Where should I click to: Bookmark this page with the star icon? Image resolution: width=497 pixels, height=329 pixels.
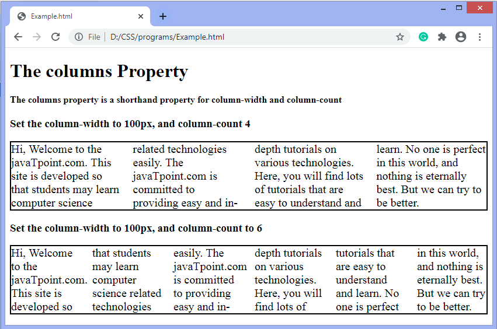(400, 37)
